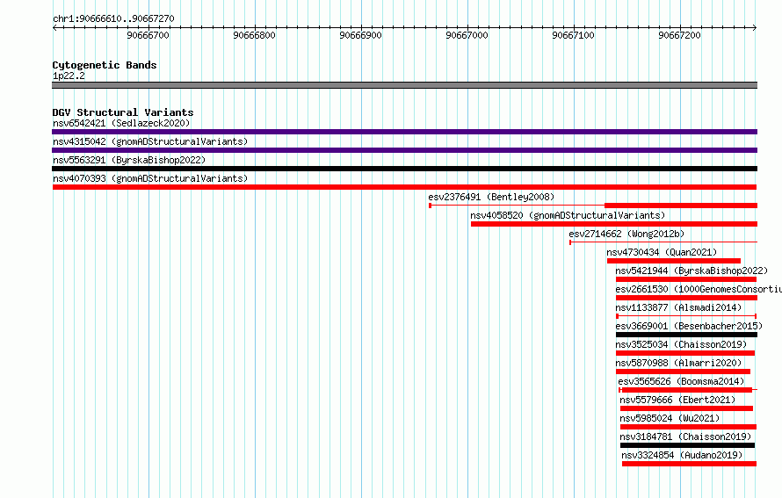
Task: Select the nsv3324854 (Audano2019) label
Action: tap(682, 455)
